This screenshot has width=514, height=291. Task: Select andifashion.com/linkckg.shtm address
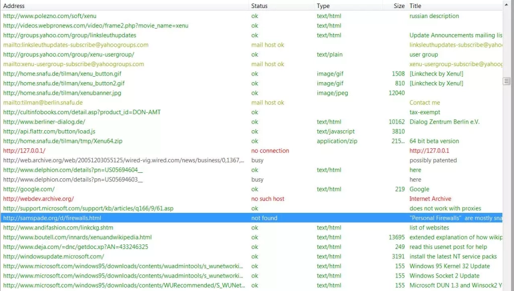tap(58, 228)
